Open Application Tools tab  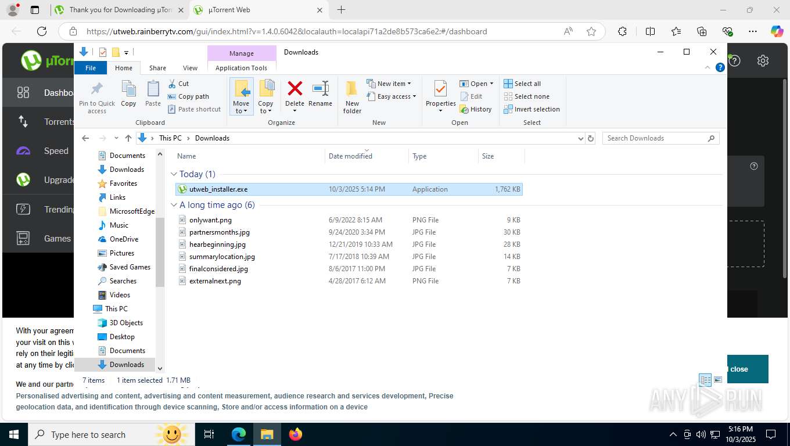click(241, 68)
